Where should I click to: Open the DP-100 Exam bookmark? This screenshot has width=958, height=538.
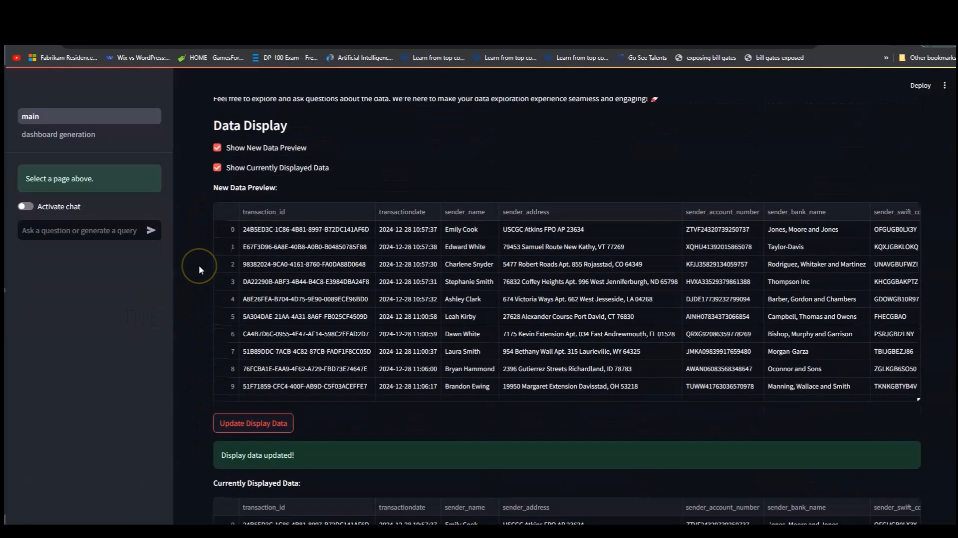284,58
